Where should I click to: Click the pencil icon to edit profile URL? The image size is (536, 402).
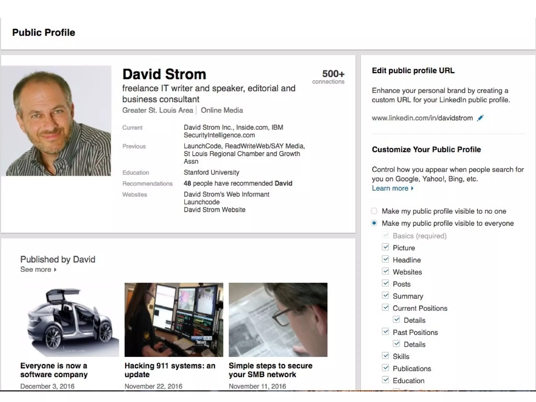coord(480,118)
